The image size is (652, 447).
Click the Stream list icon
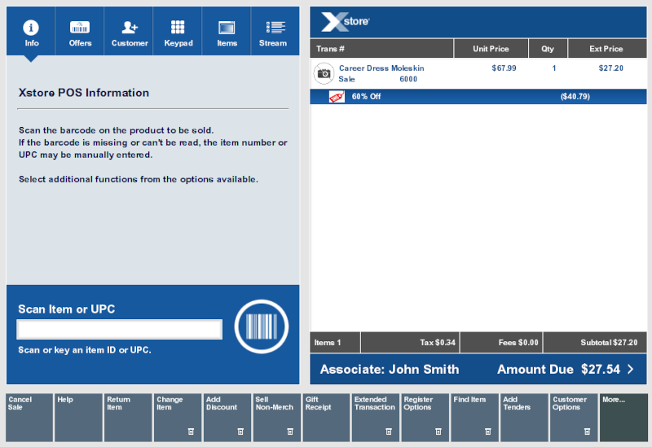[275, 27]
